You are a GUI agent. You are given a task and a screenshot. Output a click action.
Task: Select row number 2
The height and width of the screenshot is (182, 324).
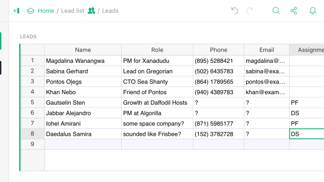click(x=32, y=71)
